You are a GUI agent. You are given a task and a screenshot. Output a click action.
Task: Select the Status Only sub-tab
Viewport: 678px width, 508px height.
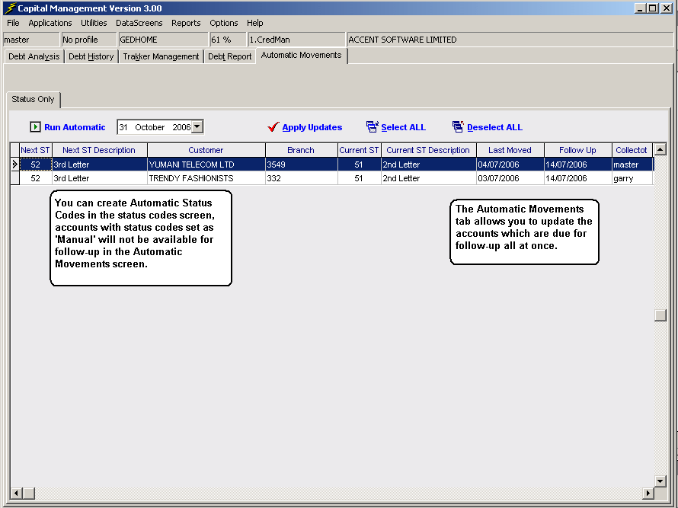click(x=33, y=100)
